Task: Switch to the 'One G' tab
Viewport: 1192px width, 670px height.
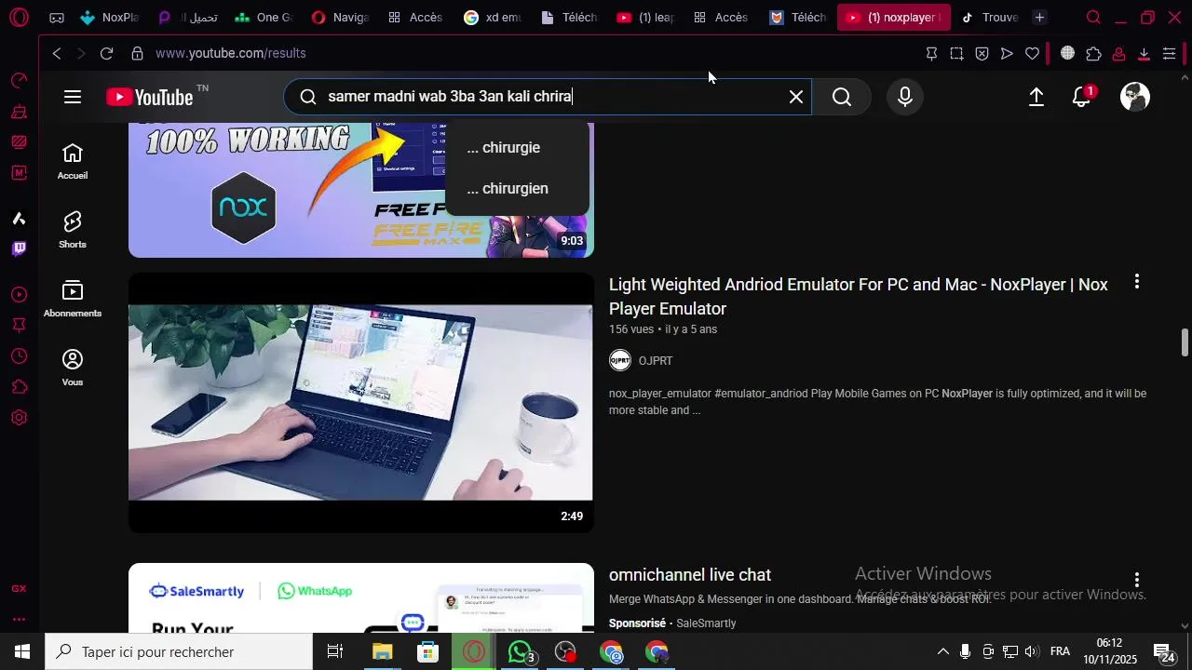Action: coord(264,18)
